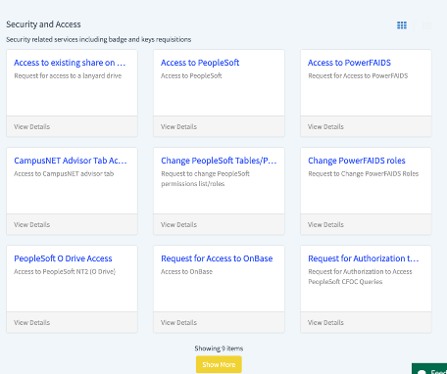
Task: View Details for Access to PowerFAIDS
Action: point(325,126)
